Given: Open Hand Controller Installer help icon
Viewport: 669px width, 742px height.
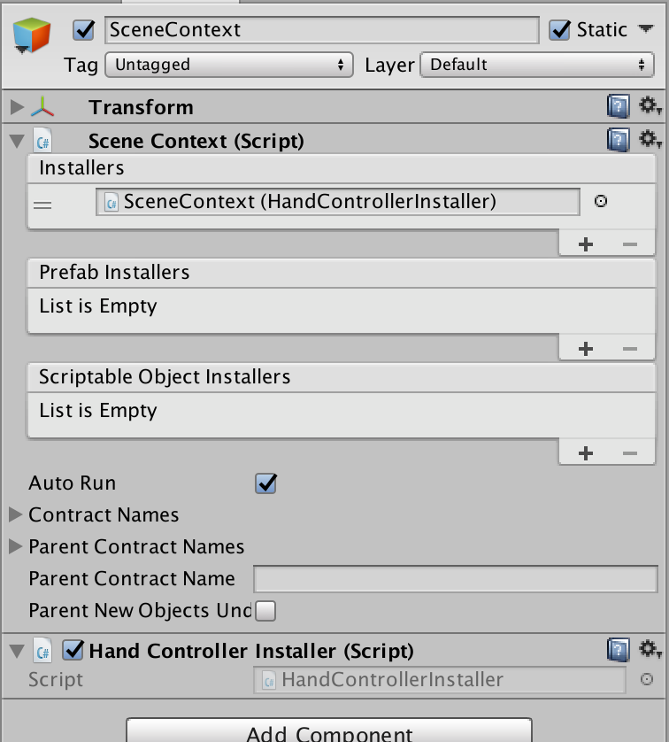Looking at the screenshot, I should [x=618, y=650].
